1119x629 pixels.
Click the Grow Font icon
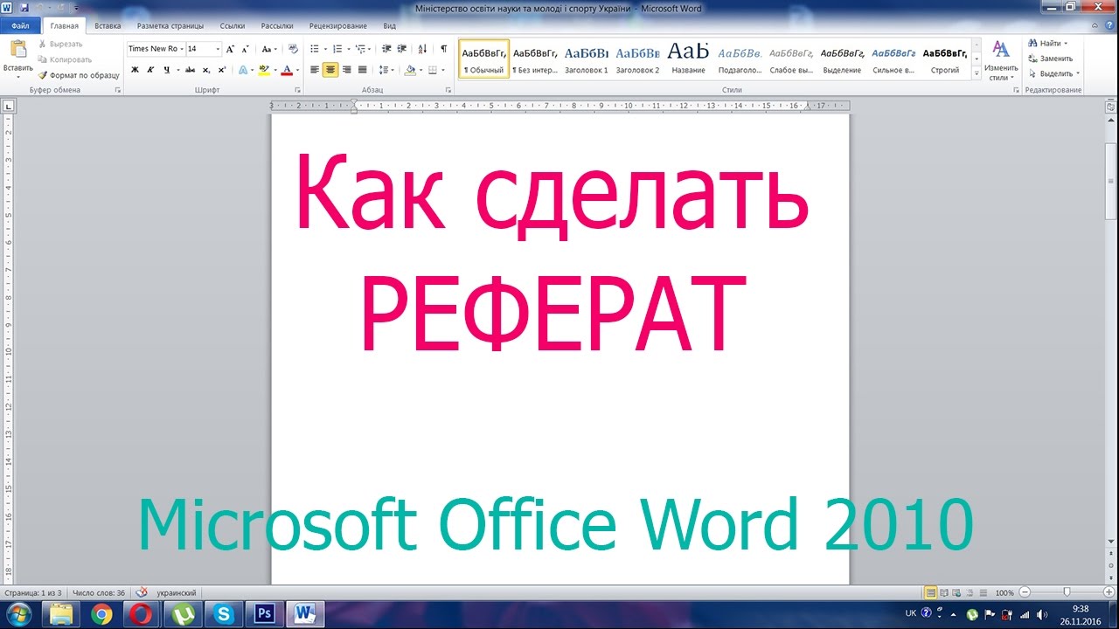point(231,49)
